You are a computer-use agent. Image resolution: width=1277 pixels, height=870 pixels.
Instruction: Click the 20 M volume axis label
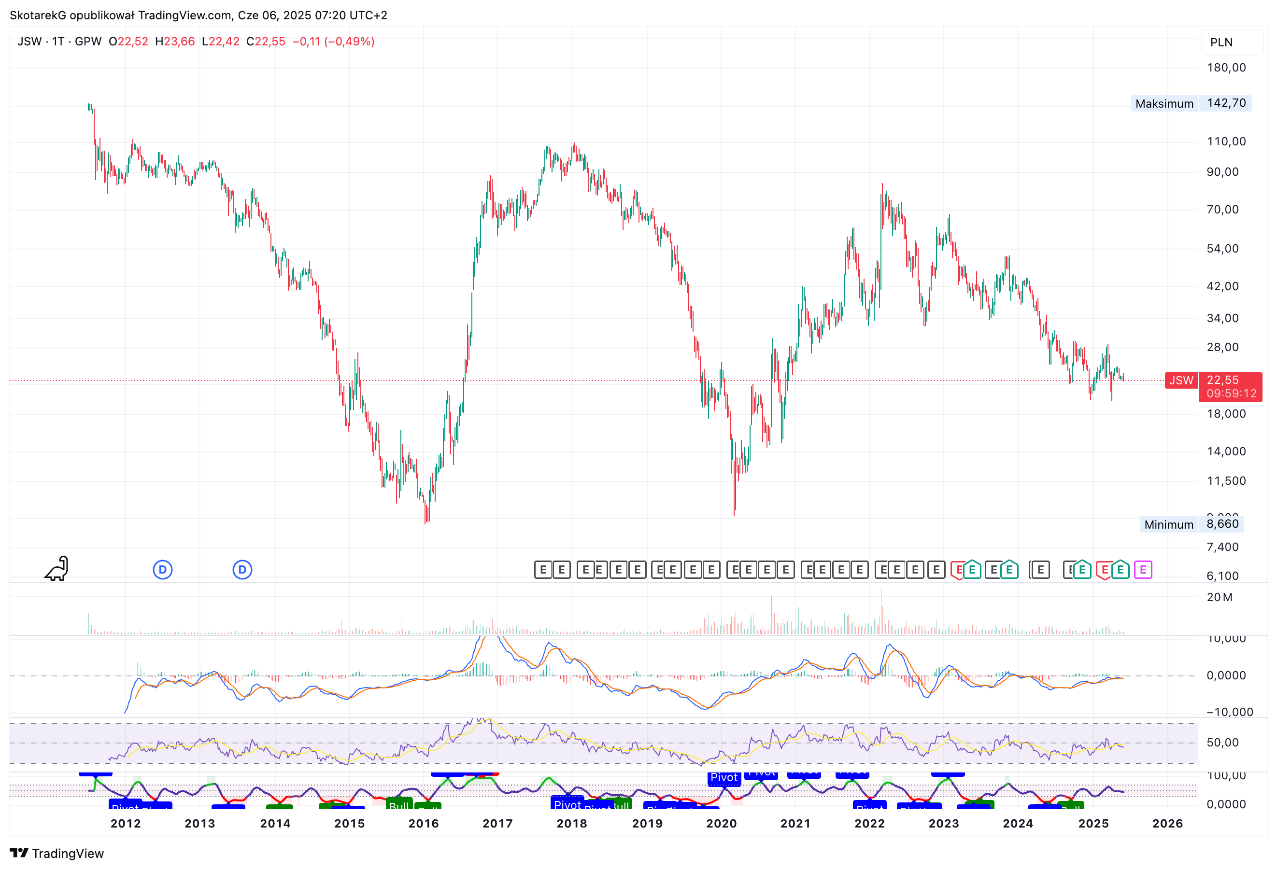[1220, 597]
